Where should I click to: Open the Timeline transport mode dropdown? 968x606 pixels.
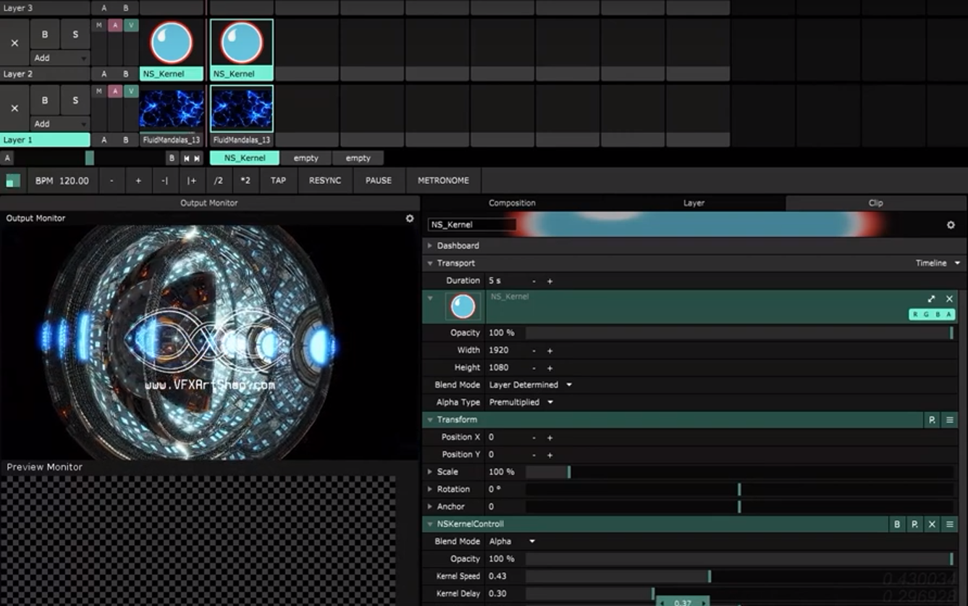point(938,264)
